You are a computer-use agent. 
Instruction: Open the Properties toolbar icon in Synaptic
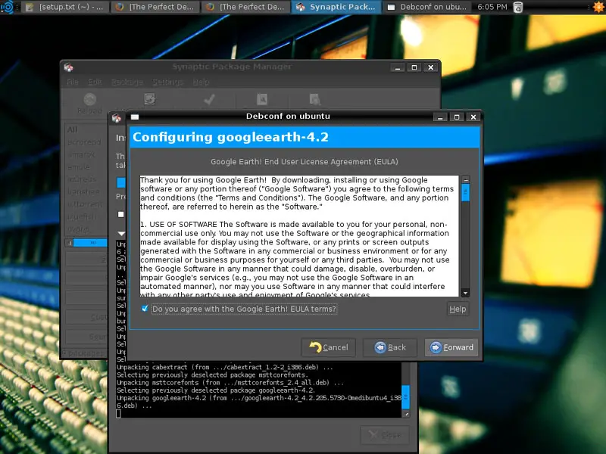click(262, 100)
